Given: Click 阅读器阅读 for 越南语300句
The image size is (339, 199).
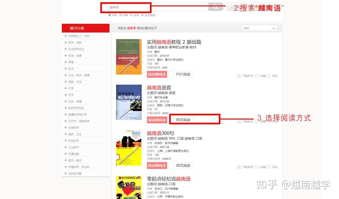Looking at the screenshot, I should (157, 166).
